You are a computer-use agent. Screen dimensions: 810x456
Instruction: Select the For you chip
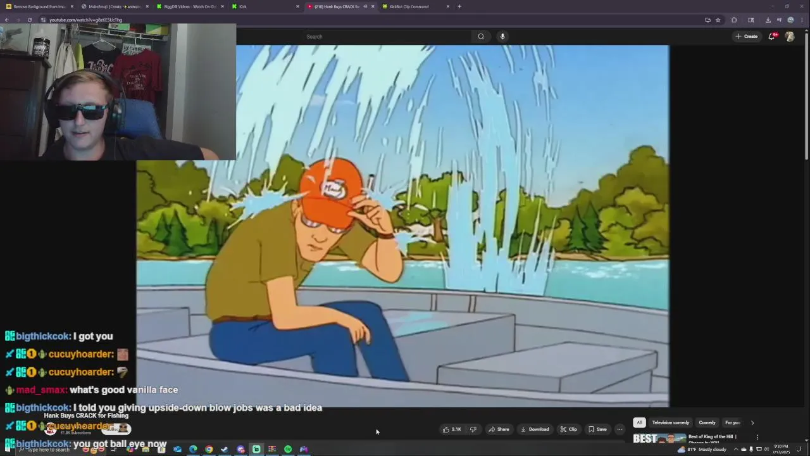732,422
